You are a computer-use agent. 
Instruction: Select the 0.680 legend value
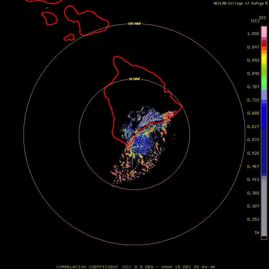pos(253,113)
